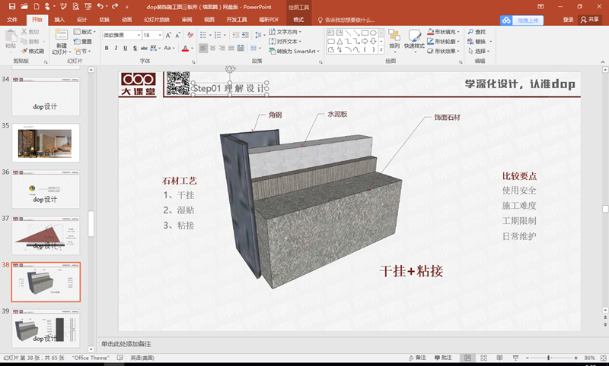Screen dimensions: 609x366
Task: Open the Layout (版式) dropdown
Action: [x=84, y=32]
